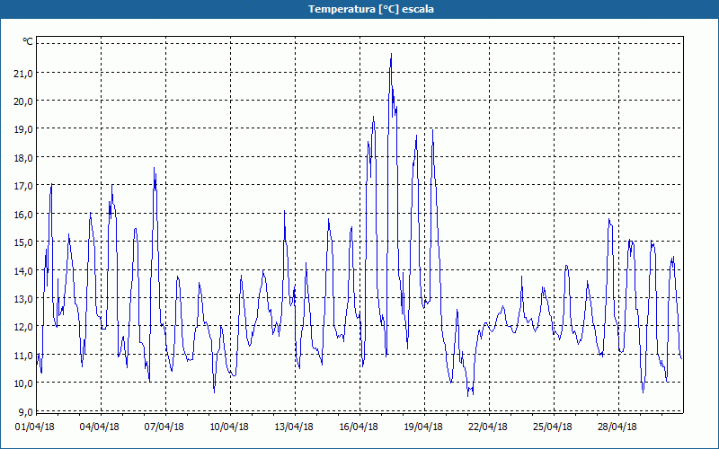
Task: Click the °C unit label on y-axis
Action: coord(28,41)
